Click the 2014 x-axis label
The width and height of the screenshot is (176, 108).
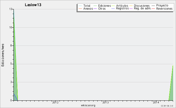tap(156, 102)
